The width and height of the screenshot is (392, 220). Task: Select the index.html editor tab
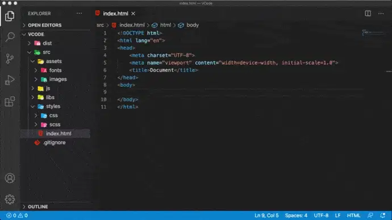click(x=115, y=14)
